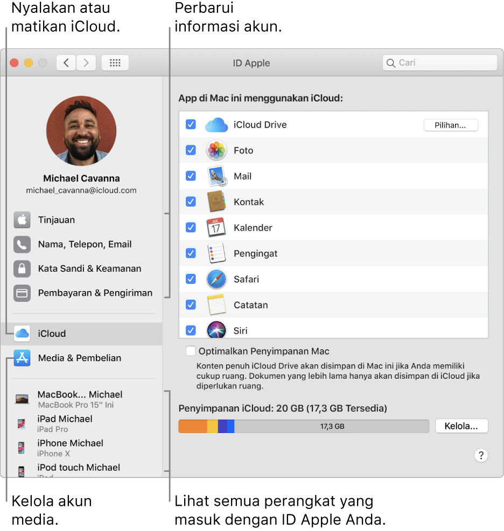Click the search magnifier icon
Viewport: 504px width, 531px height.
tap(391, 63)
